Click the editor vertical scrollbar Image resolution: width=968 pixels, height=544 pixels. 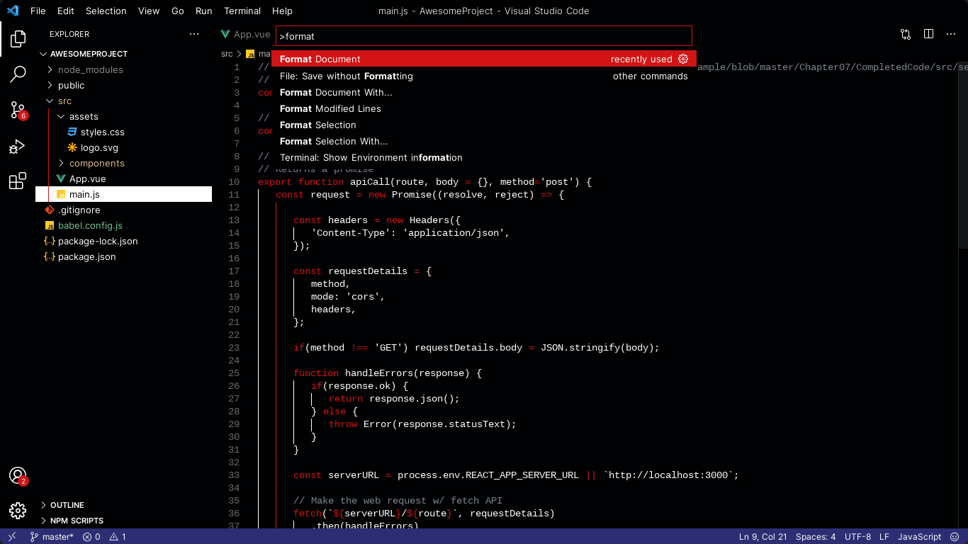tap(963, 154)
